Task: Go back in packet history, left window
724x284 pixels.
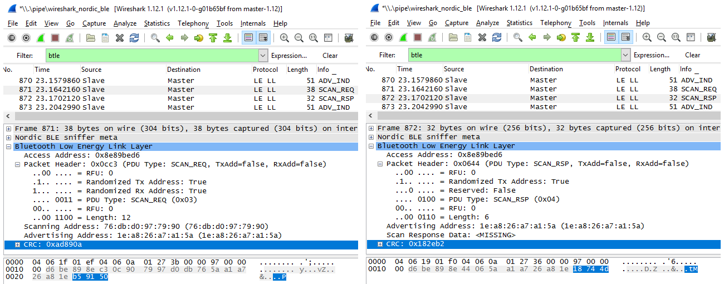Action: coord(169,38)
